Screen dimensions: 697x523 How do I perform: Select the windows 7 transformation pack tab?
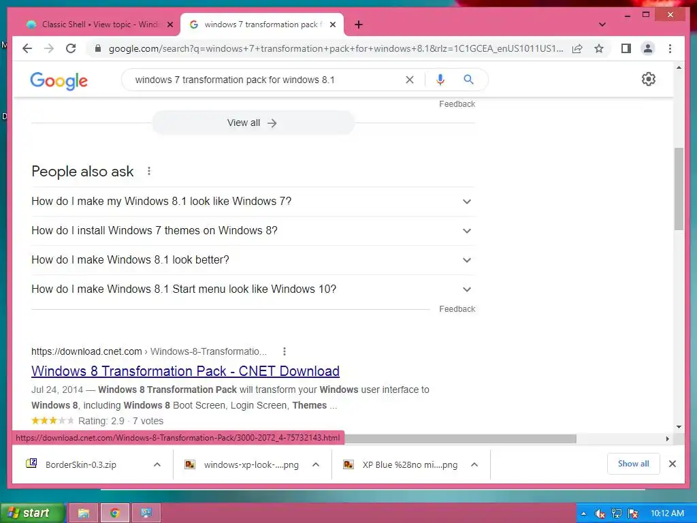coord(262,25)
